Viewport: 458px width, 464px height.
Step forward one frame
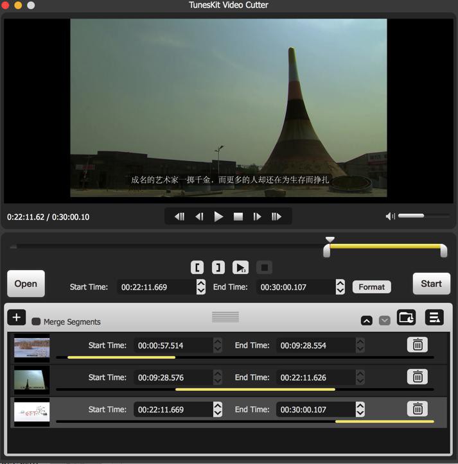(257, 217)
